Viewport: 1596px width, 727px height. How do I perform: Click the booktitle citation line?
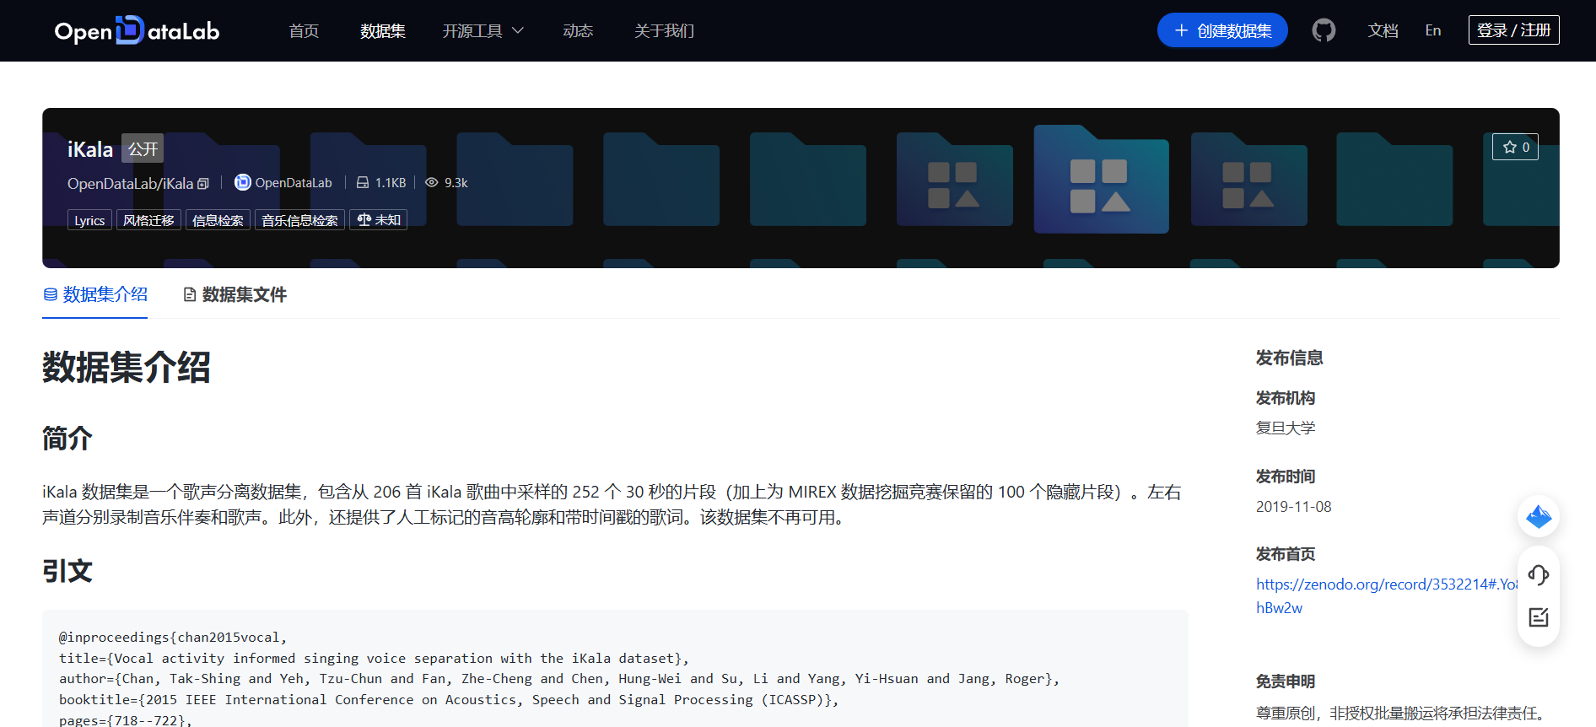pyautogui.click(x=449, y=700)
